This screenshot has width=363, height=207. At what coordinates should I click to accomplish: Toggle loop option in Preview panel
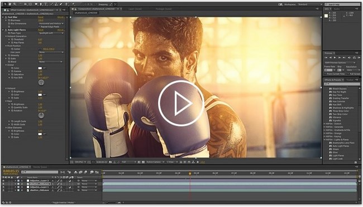[354, 58]
